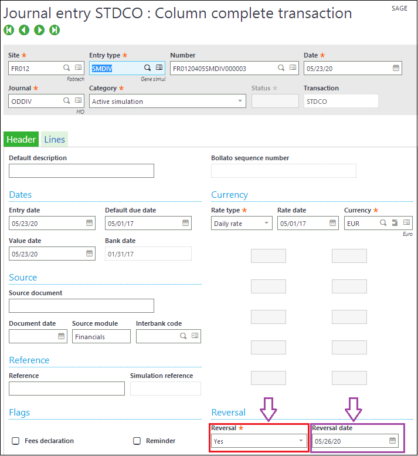This screenshot has height=456, width=418.
Task: Open the calendar icon in Date field
Action: click(x=396, y=68)
